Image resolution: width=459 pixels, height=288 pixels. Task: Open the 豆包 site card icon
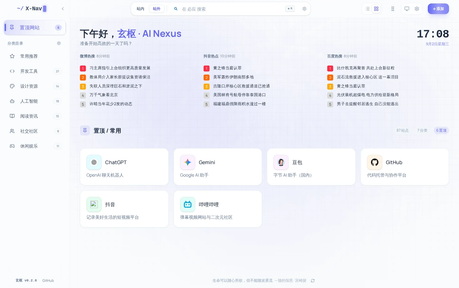[x=281, y=162]
